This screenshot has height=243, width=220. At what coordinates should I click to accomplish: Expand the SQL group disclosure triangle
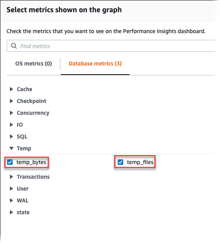coord(11,136)
